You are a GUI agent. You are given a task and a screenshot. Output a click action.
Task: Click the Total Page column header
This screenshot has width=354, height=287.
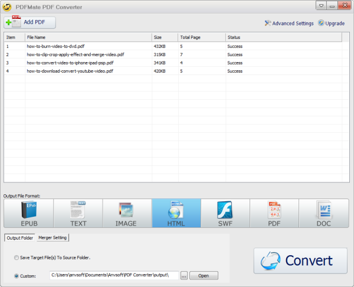click(202, 37)
